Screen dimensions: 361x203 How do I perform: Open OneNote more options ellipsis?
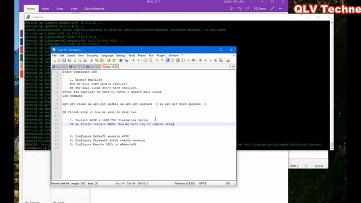tap(280, 8)
